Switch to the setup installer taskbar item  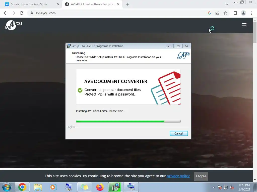coord(115,187)
